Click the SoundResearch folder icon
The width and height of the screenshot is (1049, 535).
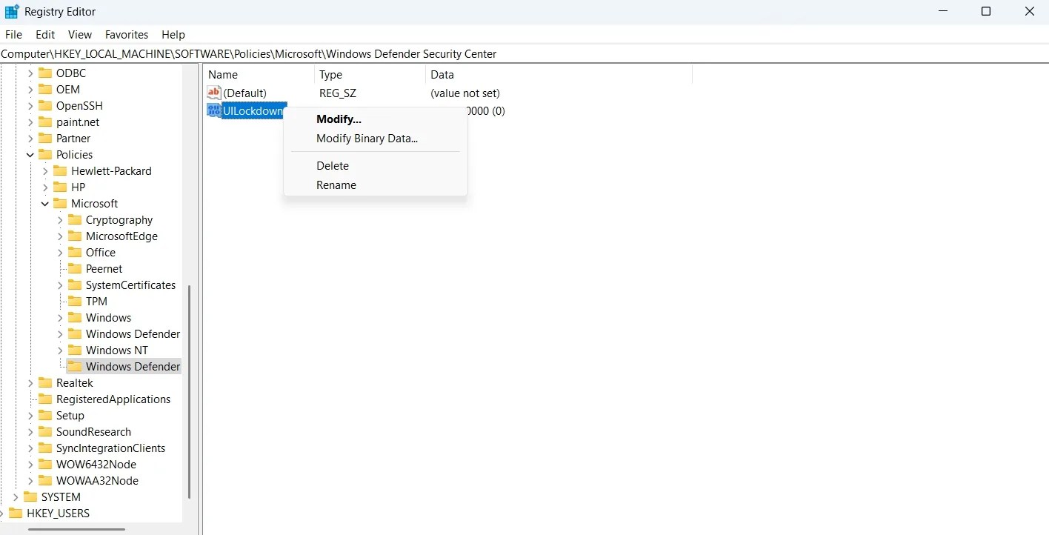click(x=44, y=431)
